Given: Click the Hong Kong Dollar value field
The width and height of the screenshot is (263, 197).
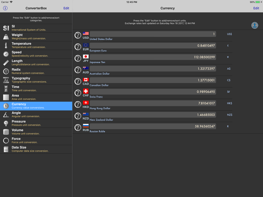Looking at the screenshot, I should pos(153,103).
